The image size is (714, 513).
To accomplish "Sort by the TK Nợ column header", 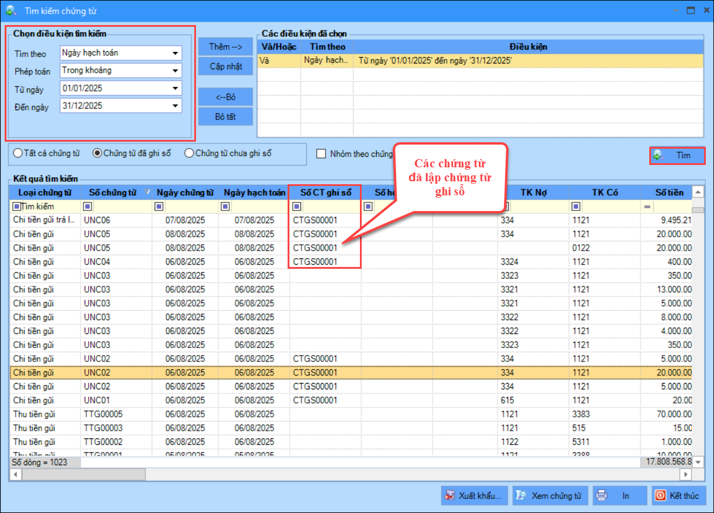I will (x=534, y=192).
